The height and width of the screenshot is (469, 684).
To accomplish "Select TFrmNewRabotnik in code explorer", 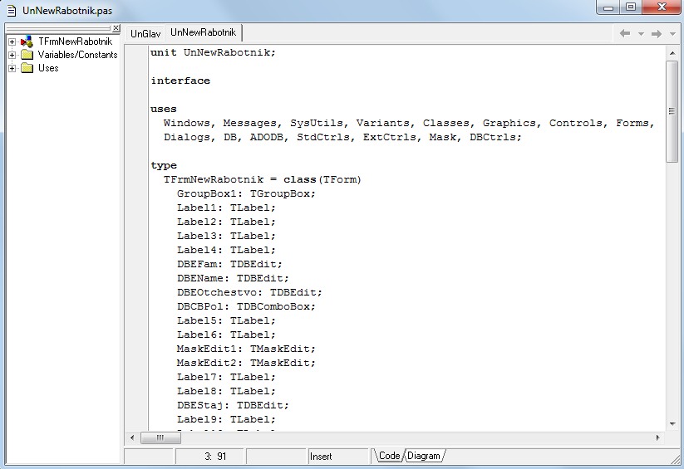I will click(x=75, y=42).
